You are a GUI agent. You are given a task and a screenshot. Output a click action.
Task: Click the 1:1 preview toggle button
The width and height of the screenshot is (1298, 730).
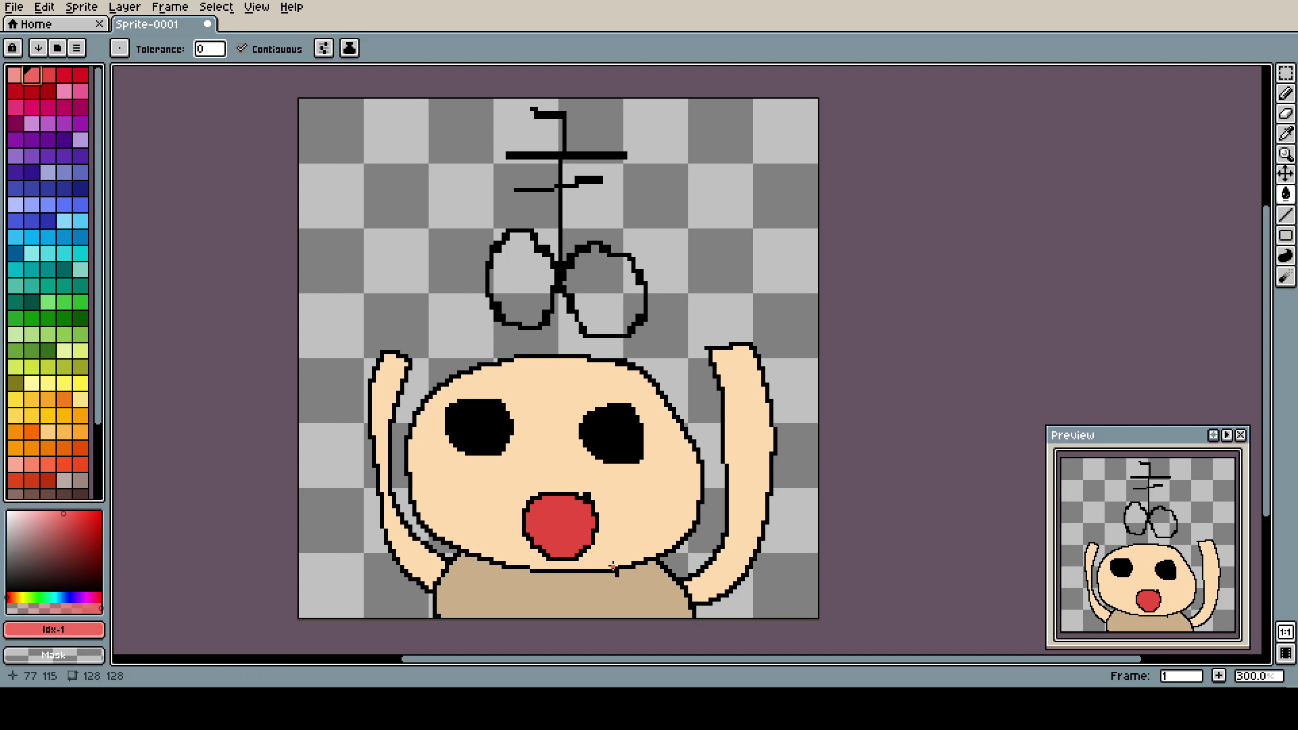1285,633
